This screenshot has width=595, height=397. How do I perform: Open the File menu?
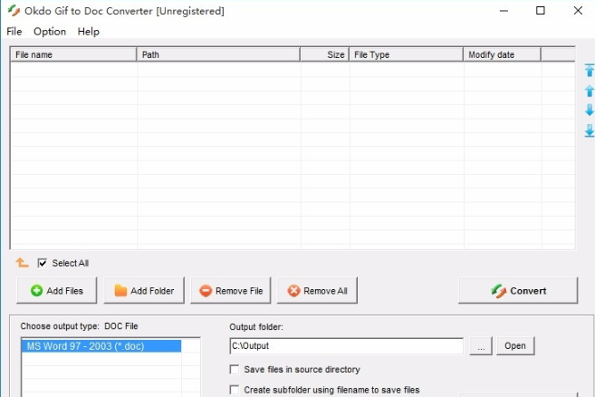tap(14, 32)
